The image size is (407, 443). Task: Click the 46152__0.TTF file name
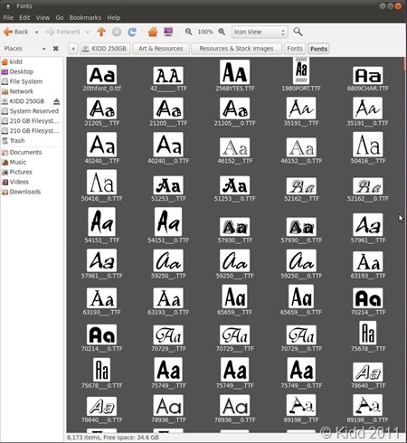tap(301, 161)
